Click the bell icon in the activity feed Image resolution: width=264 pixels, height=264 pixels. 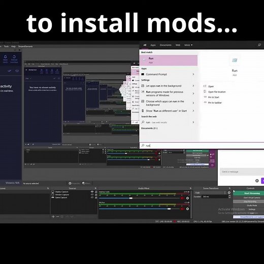5,57
